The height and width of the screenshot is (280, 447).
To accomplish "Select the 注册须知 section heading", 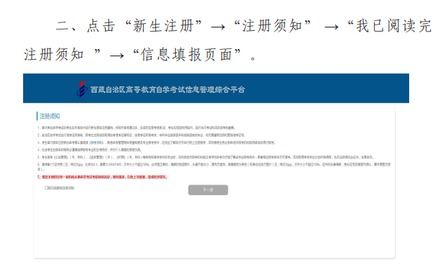I will click(x=50, y=116).
